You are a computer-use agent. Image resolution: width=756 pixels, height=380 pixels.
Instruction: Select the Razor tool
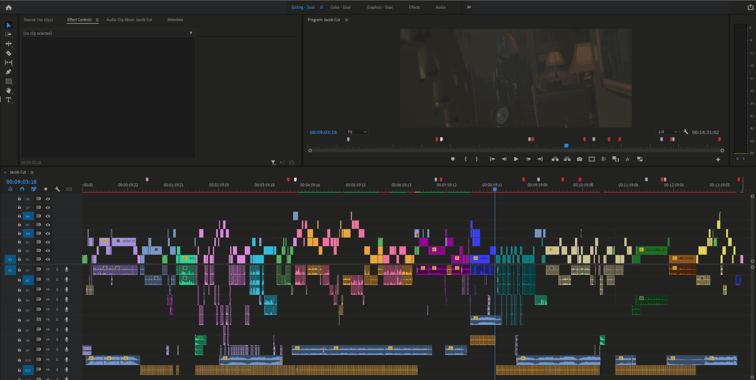click(8, 53)
